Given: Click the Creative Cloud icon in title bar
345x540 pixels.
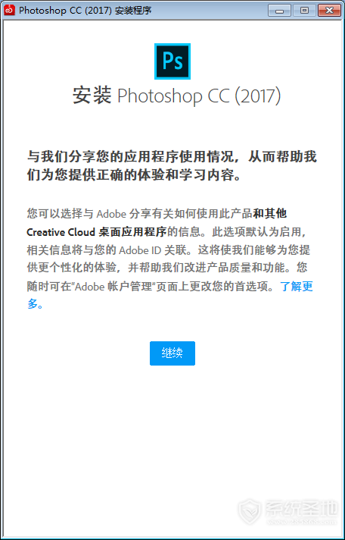Looking at the screenshot, I should click(x=9, y=10).
